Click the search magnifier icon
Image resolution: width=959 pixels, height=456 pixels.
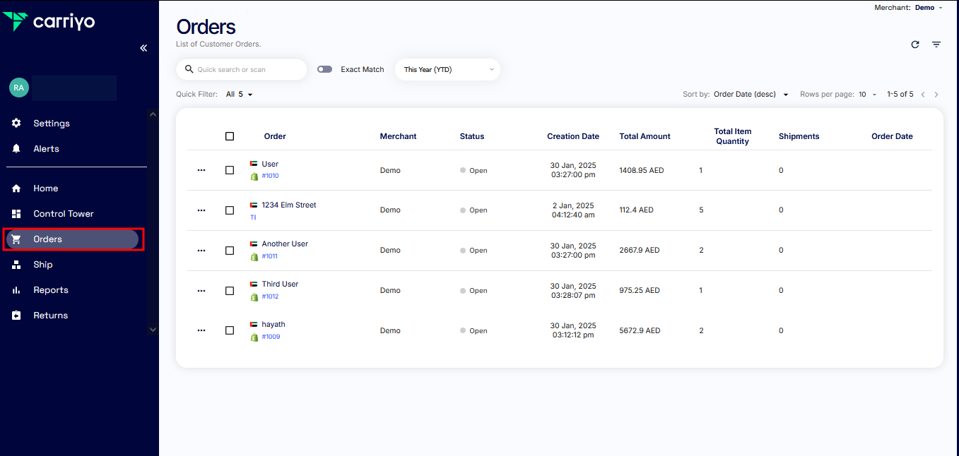coord(189,69)
